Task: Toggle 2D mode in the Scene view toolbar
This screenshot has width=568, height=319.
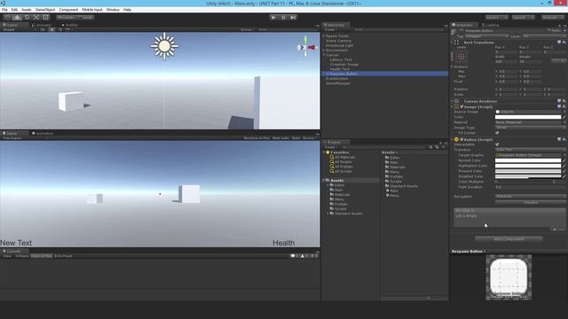Action: pyautogui.click(x=43, y=29)
